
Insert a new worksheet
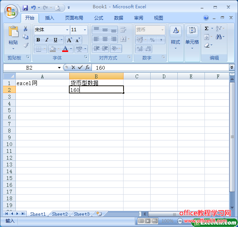point(99,214)
